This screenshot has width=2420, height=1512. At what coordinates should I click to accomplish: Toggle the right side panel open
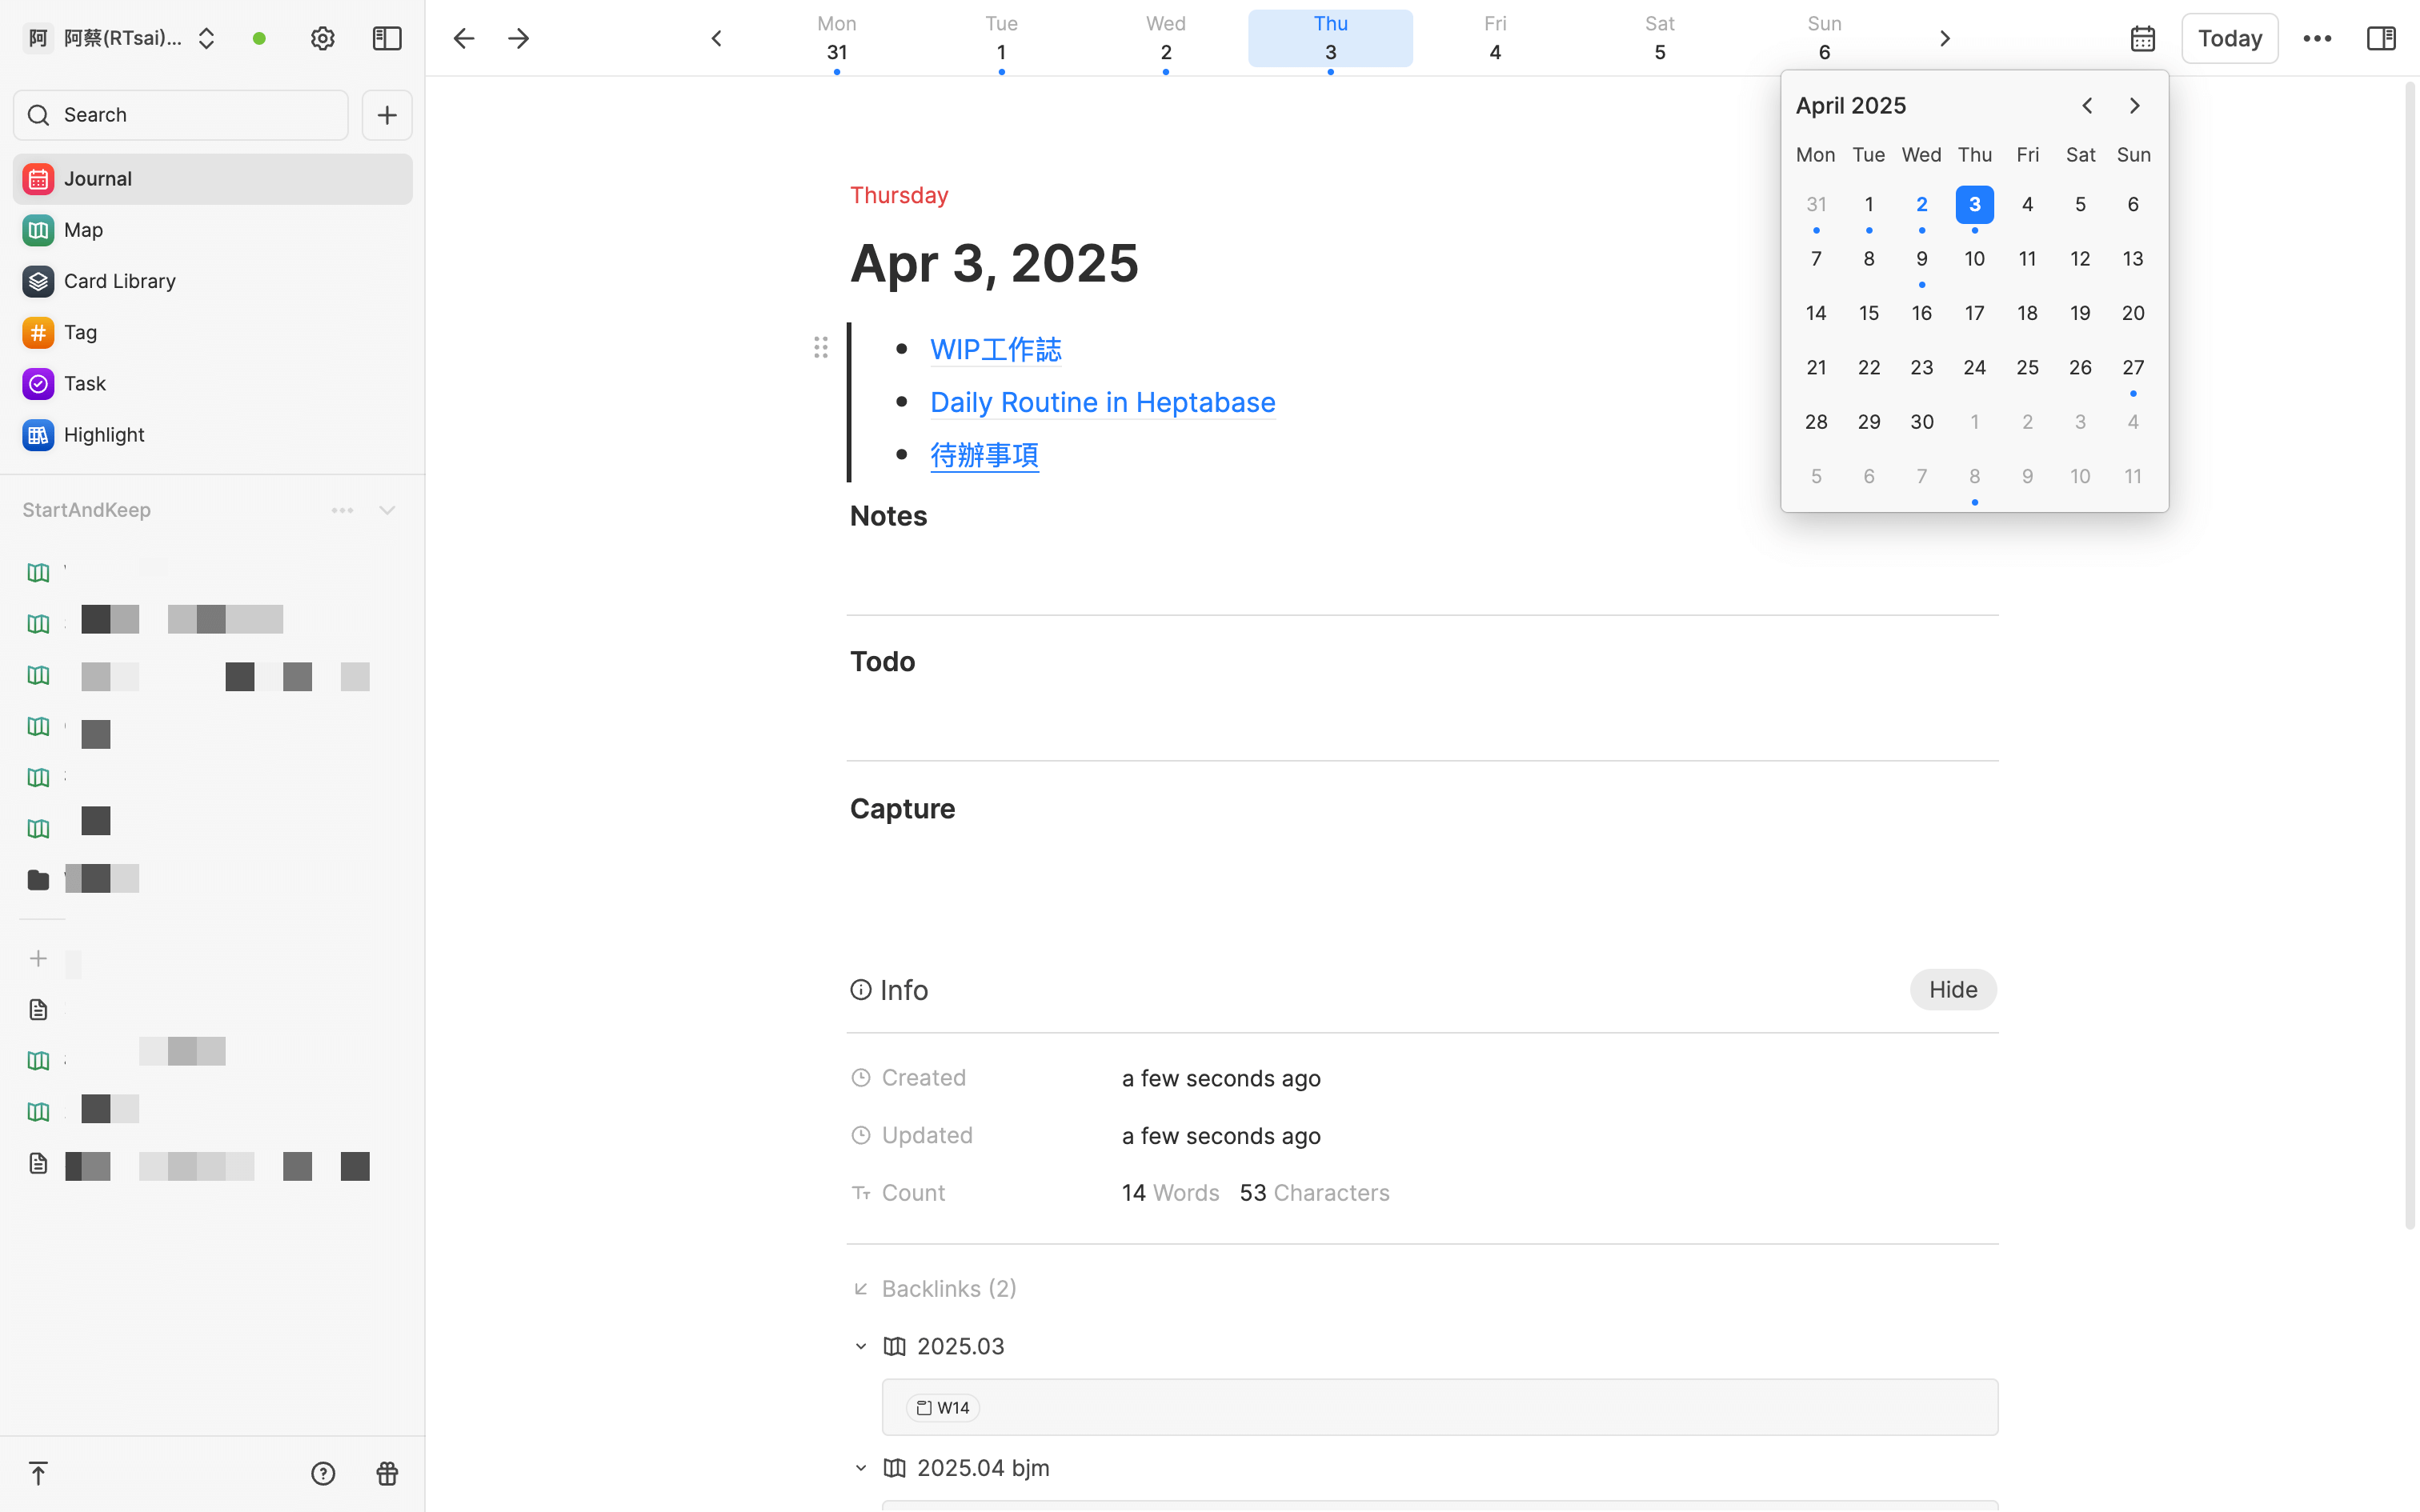2381,37
